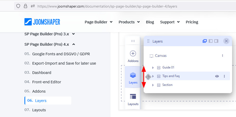Open the site permissions icon in address bar
Image resolution: width=236 pixels, height=117 pixels.
click(33, 6)
